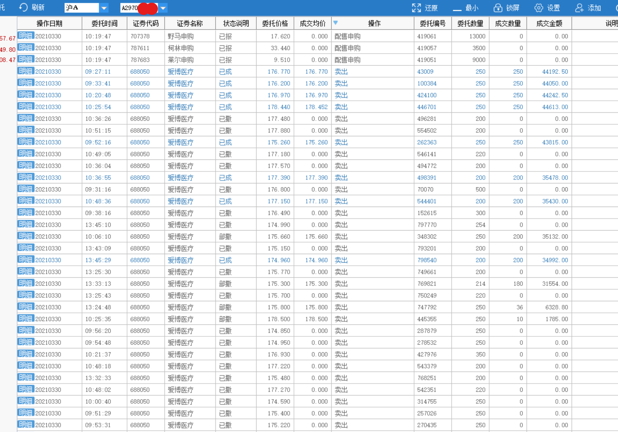Viewport: 618px width, 432px height.
Task: Click order number 257026 cell
Action: [x=433, y=414]
